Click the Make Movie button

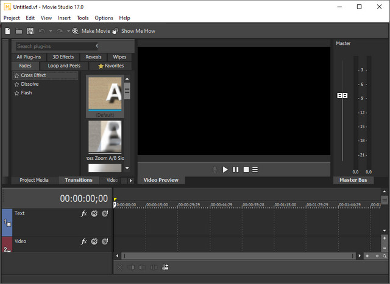click(x=91, y=31)
